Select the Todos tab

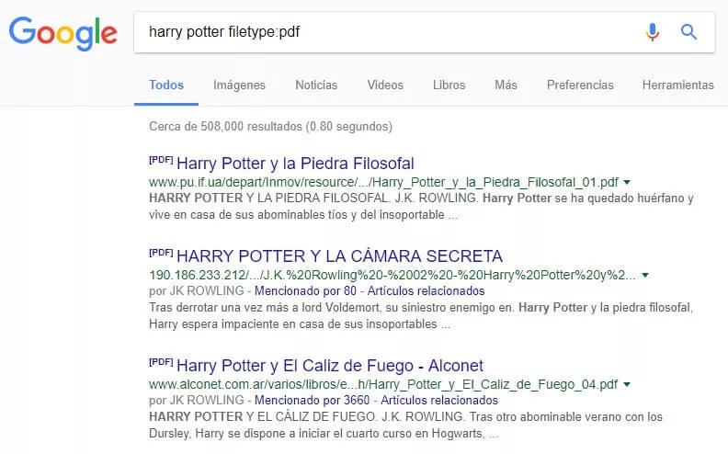pyautogui.click(x=166, y=85)
